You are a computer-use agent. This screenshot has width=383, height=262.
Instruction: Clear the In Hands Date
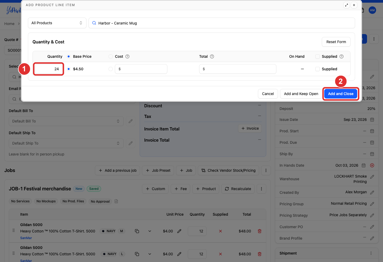(372, 165)
